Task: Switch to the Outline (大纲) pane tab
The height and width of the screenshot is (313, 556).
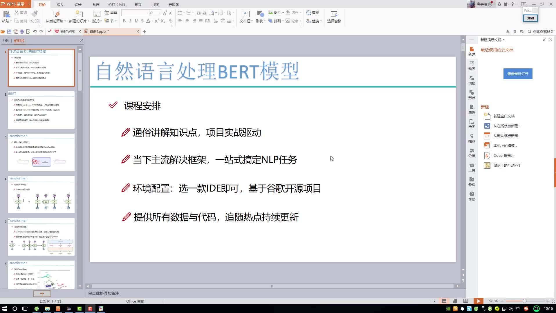Action: [x=5, y=41]
